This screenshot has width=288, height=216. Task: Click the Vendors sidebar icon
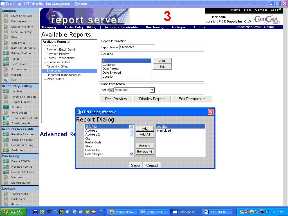[x=6, y=177]
